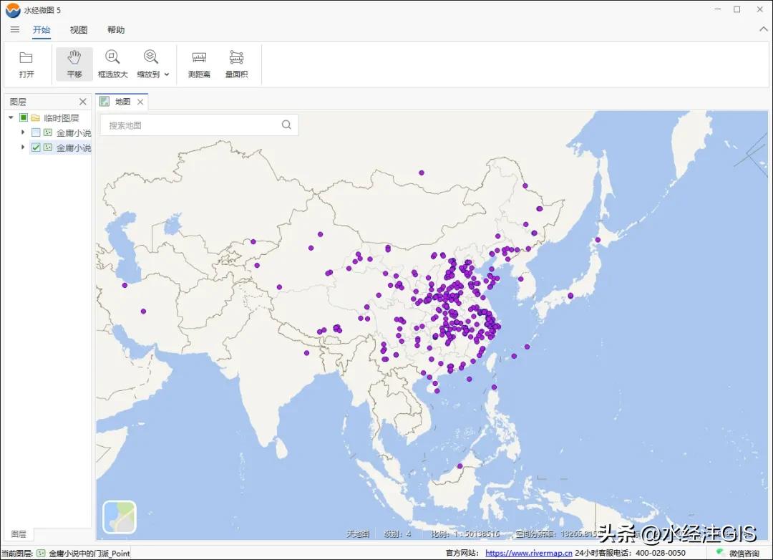Open the 帮助 menu
Screen dimensions: 773x560
click(x=116, y=29)
